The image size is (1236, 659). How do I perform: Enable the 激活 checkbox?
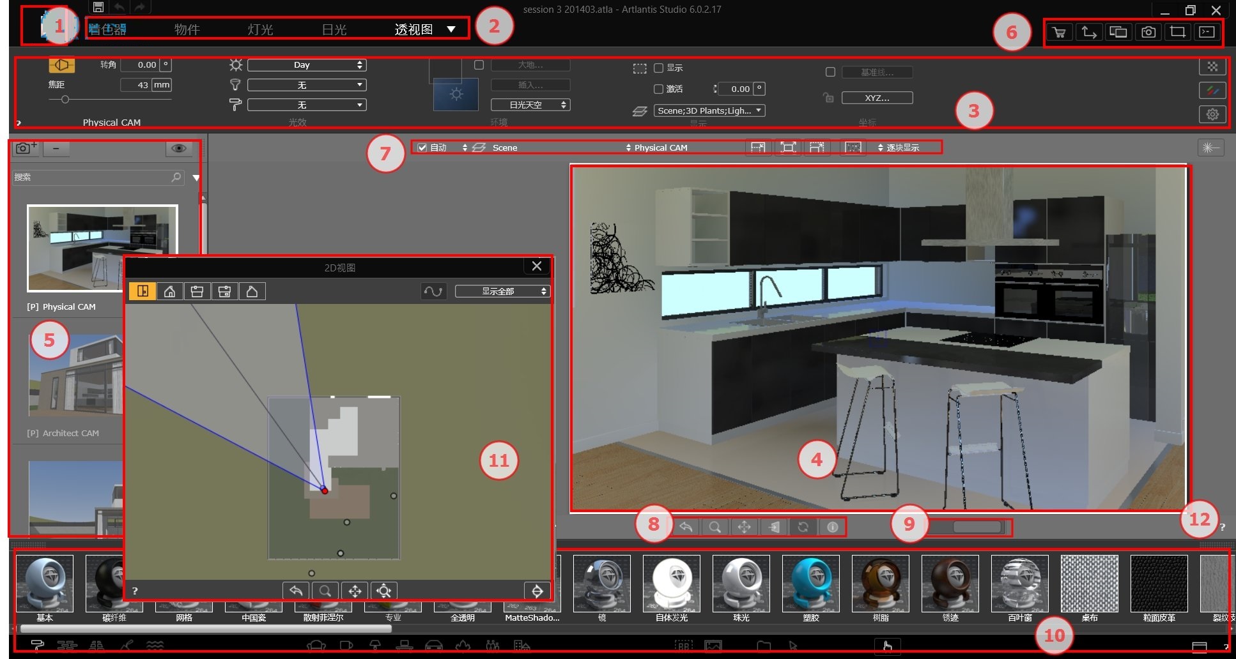click(658, 89)
